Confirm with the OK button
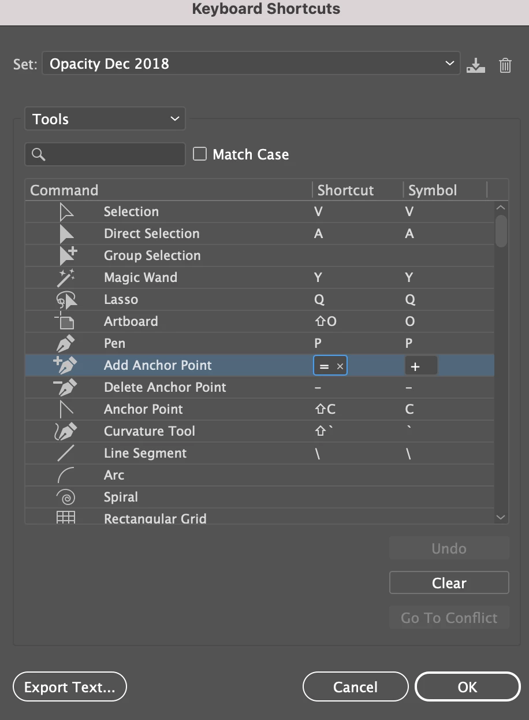The width and height of the screenshot is (529, 720). pos(467,687)
